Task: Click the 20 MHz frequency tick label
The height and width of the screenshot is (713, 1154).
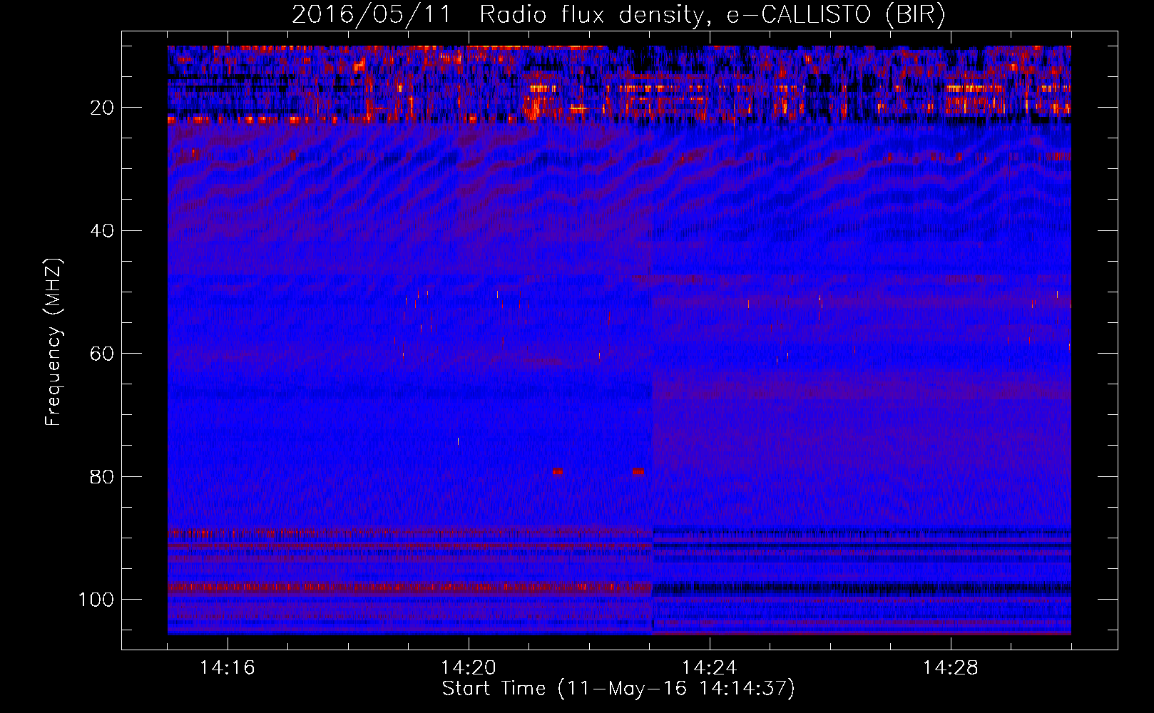Action: click(x=102, y=108)
